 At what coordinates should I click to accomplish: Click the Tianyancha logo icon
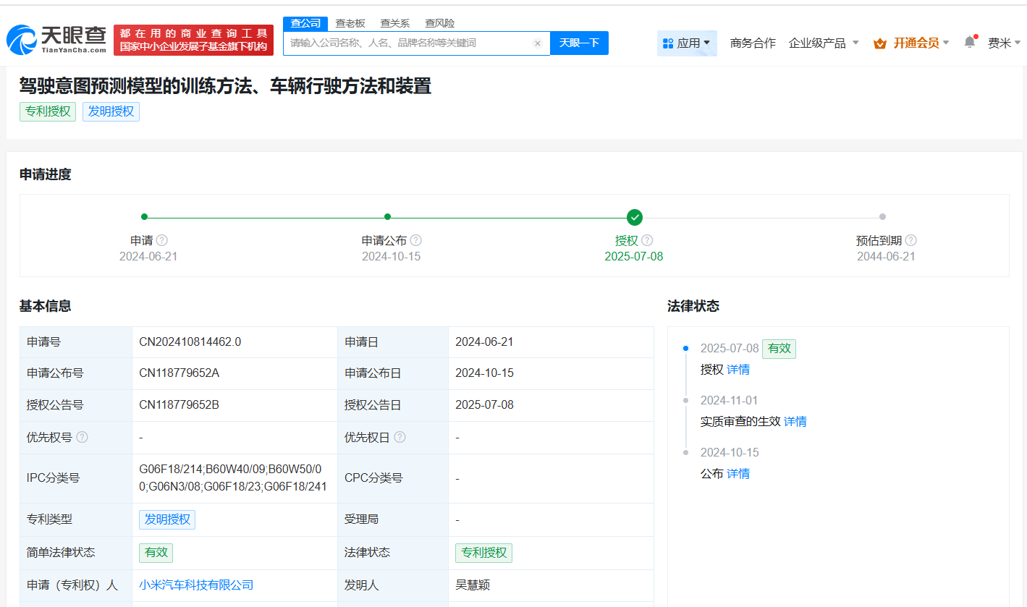[22, 40]
